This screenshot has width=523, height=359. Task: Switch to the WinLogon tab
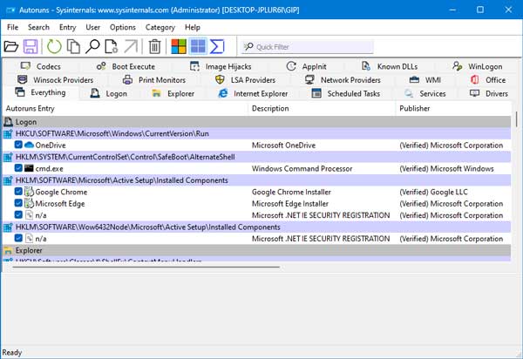(x=478, y=66)
